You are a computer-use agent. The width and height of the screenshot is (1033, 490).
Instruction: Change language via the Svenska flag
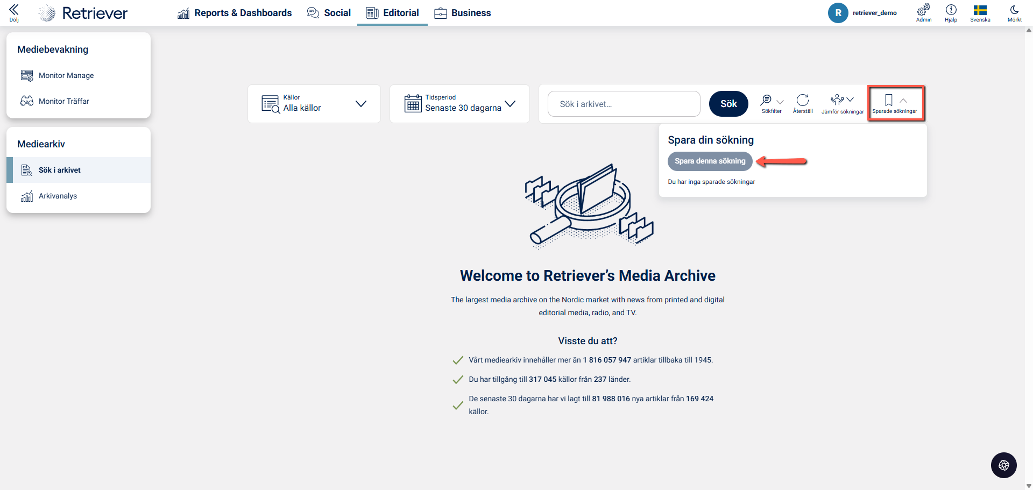[980, 13]
